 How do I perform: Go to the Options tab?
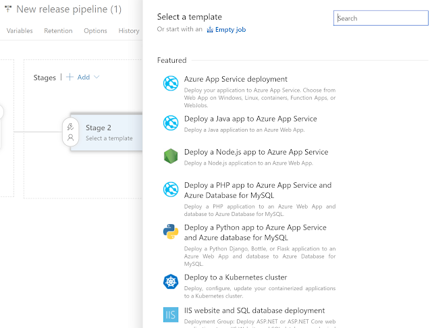(95, 31)
